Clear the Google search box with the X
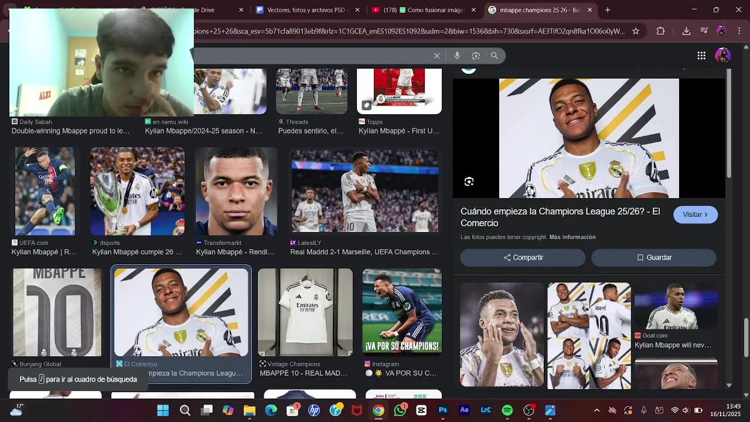The height and width of the screenshot is (422, 750). [x=437, y=56]
